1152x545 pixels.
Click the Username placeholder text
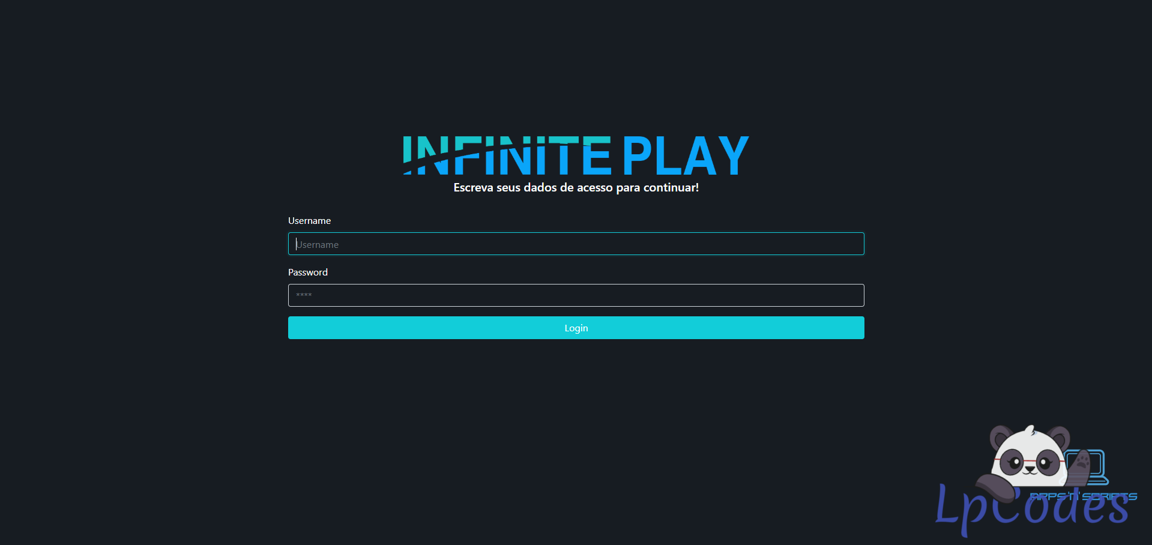coord(318,245)
